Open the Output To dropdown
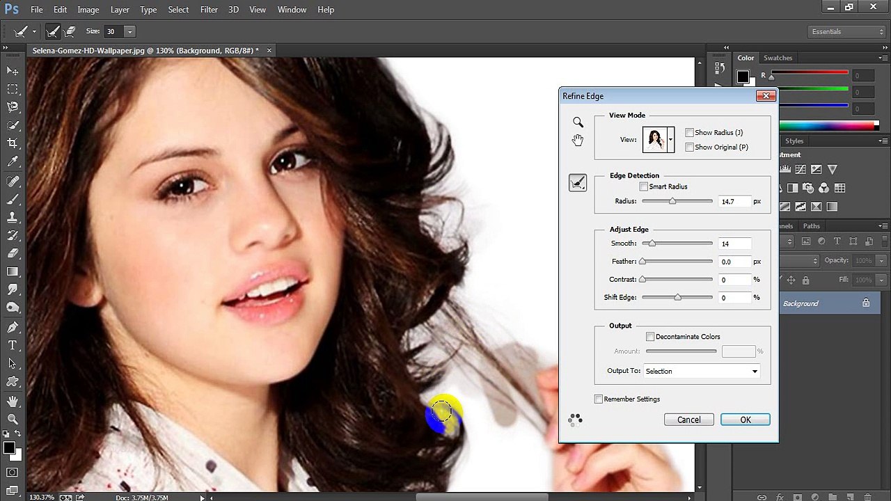 pyautogui.click(x=701, y=371)
